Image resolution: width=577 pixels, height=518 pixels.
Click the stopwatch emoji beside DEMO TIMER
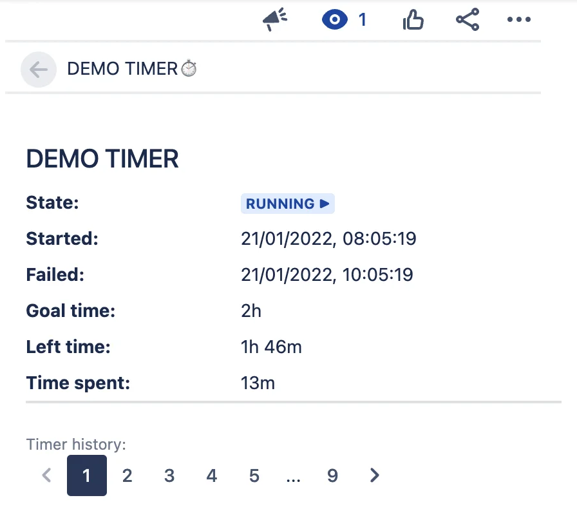point(189,68)
